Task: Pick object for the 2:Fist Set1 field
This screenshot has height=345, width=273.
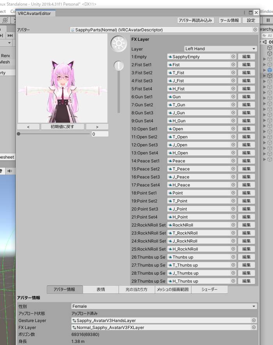Action: (233, 65)
